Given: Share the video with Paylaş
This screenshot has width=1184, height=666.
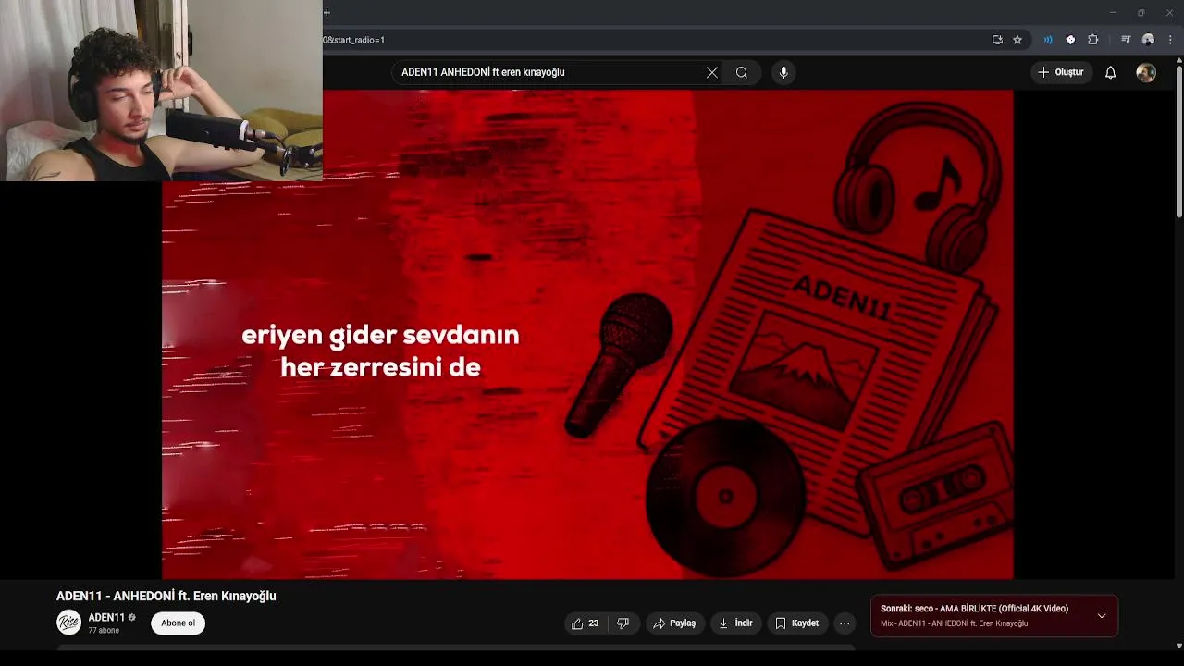Looking at the screenshot, I should pyautogui.click(x=674, y=623).
